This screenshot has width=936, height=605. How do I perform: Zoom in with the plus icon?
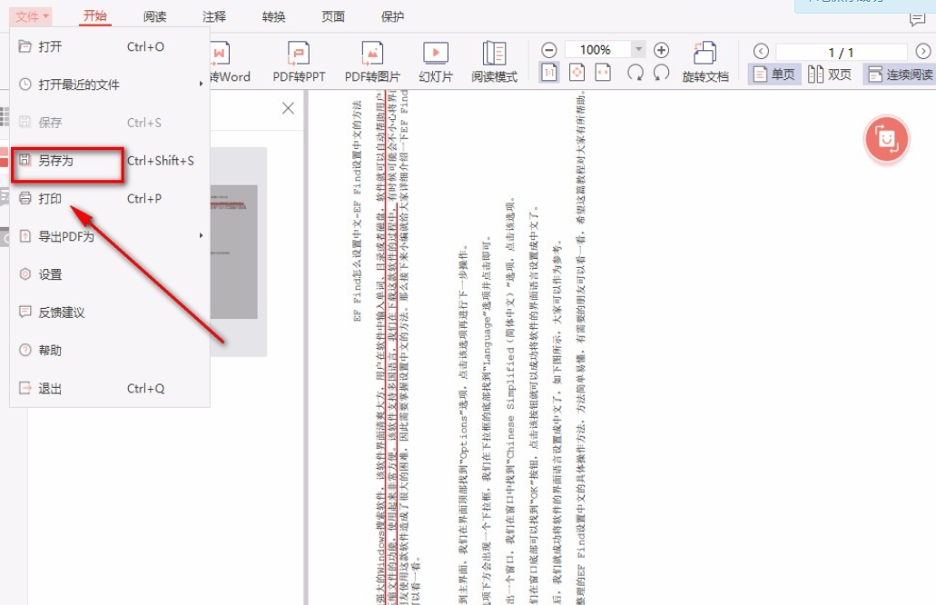pos(660,49)
